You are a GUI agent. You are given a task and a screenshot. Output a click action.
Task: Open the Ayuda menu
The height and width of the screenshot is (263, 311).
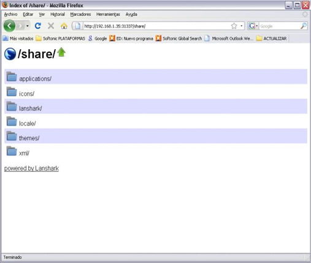pos(131,14)
